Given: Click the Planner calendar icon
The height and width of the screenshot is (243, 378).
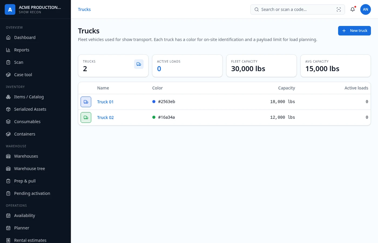Looking at the screenshot, I should pos(8,228).
